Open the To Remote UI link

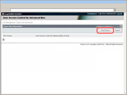pyautogui.click(x=92, y=14)
